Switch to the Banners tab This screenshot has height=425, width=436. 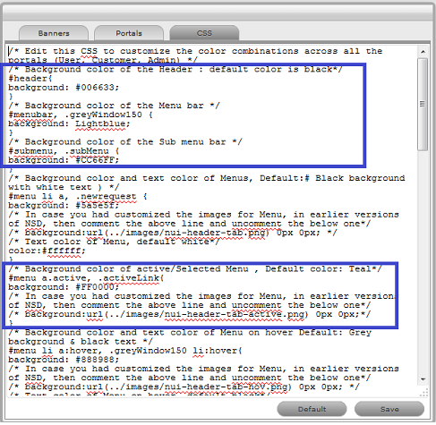54,33
